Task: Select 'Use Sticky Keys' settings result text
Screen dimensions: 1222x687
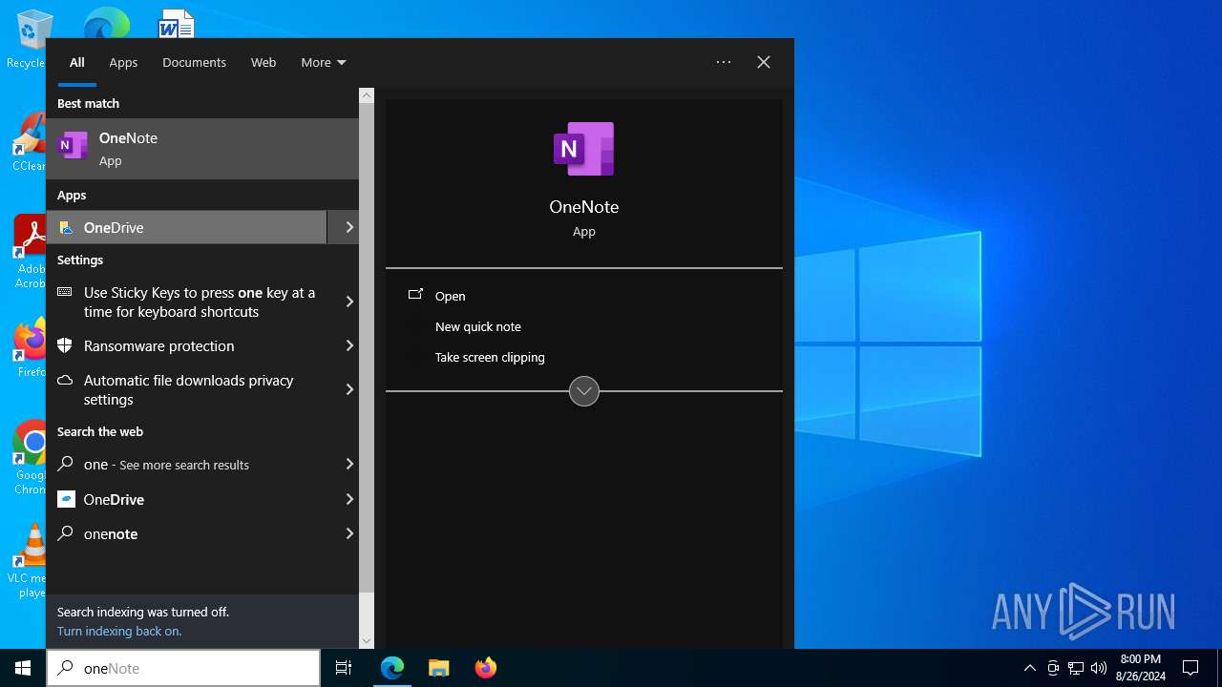Action: click(x=200, y=302)
